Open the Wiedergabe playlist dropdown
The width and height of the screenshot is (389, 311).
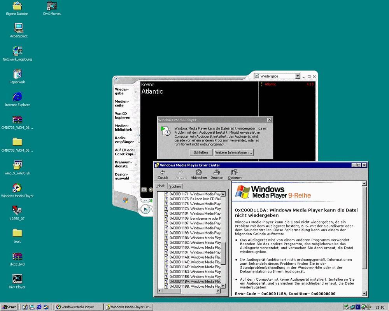pyautogui.click(x=298, y=76)
